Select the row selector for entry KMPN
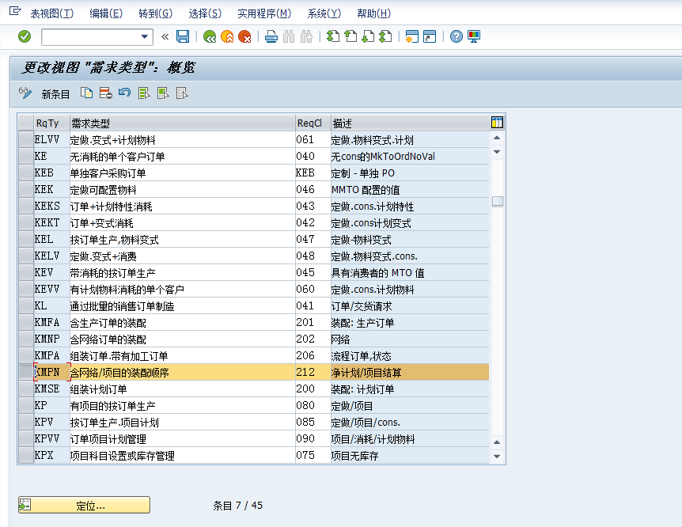Screen dimensions: 682x527 coord(25,372)
